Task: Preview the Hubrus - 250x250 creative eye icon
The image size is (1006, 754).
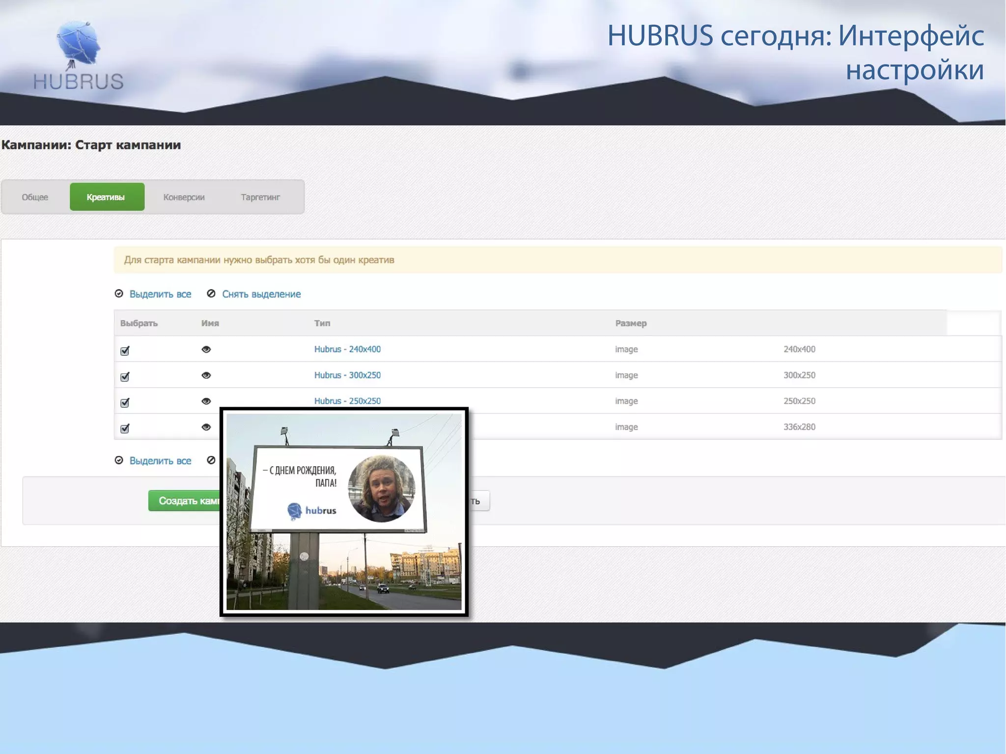Action: click(x=206, y=401)
